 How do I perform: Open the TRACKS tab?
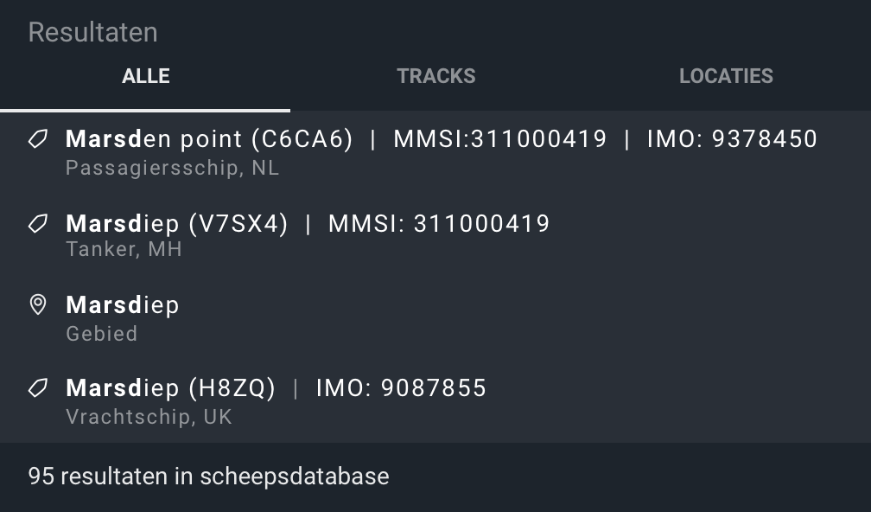click(x=436, y=76)
